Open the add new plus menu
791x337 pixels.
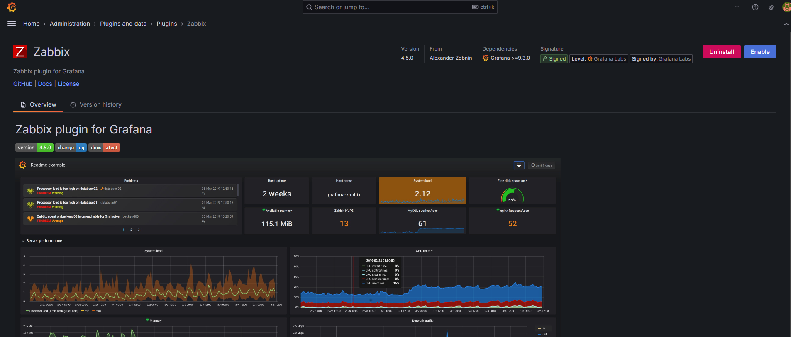(x=733, y=7)
